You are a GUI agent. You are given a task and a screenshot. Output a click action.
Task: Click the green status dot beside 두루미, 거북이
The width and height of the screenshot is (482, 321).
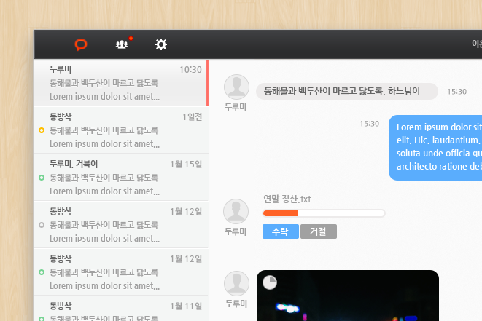42,178
